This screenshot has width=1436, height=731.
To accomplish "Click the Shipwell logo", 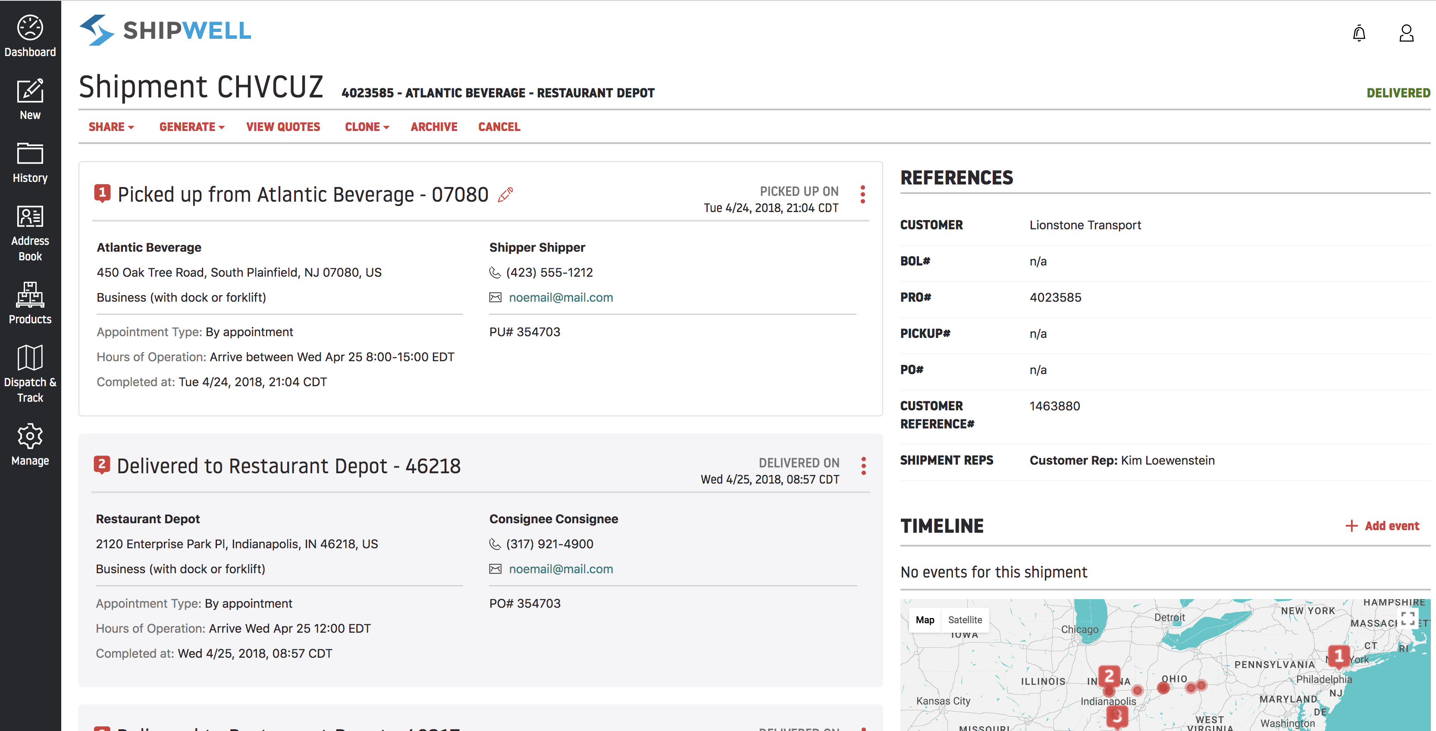I will tap(166, 30).
